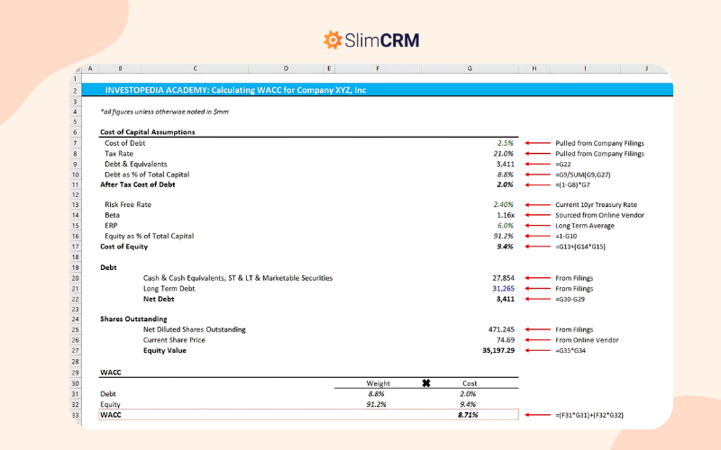Screen dimensions: 721x450
Task: Click the note 'Sourced from Online Vendor'
Action: tap(599, 215)
